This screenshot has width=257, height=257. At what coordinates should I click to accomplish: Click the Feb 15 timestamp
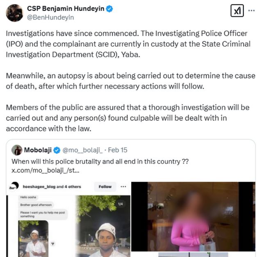[x=118, y=150]
